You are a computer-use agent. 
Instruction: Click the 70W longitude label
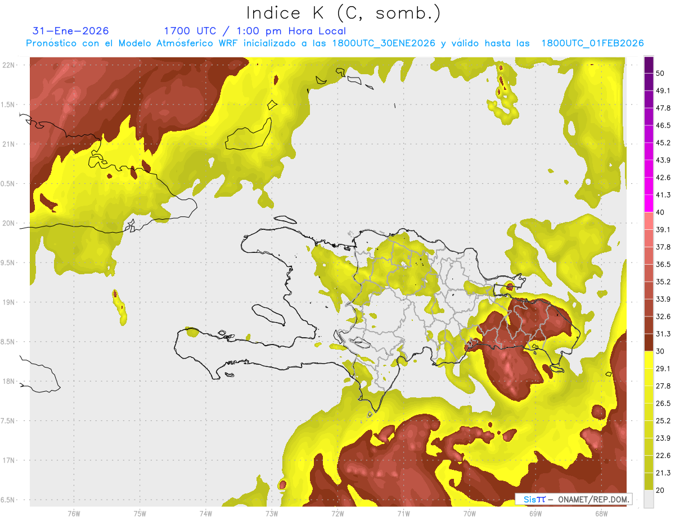coord(470,513)
